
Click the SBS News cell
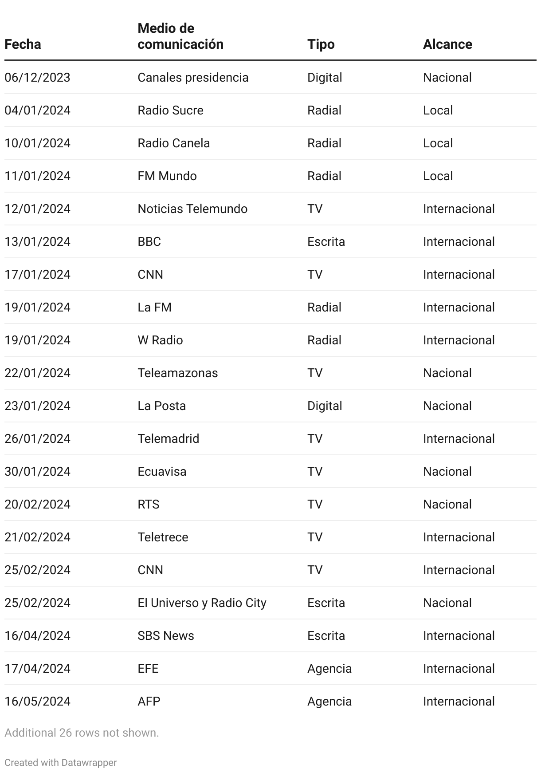(x=165, y=636)
